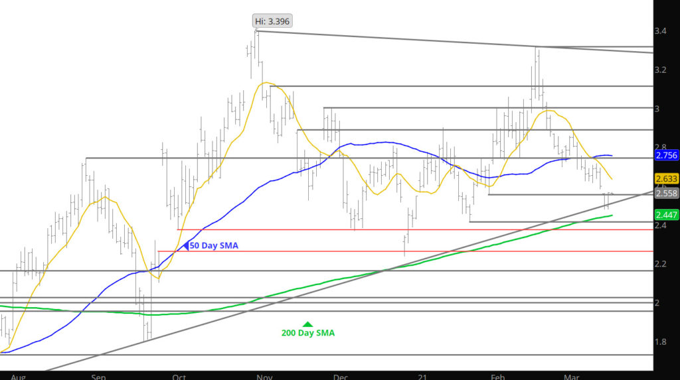Click the 3.4 price axis label
The width and height of the screenshot is (680, 380).
point(661,31)
